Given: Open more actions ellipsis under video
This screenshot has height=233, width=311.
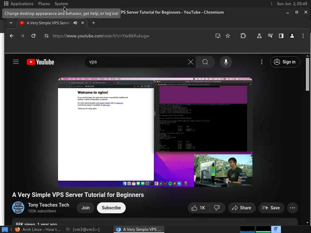Looking at the screenshot, I should tap(292, 208).
